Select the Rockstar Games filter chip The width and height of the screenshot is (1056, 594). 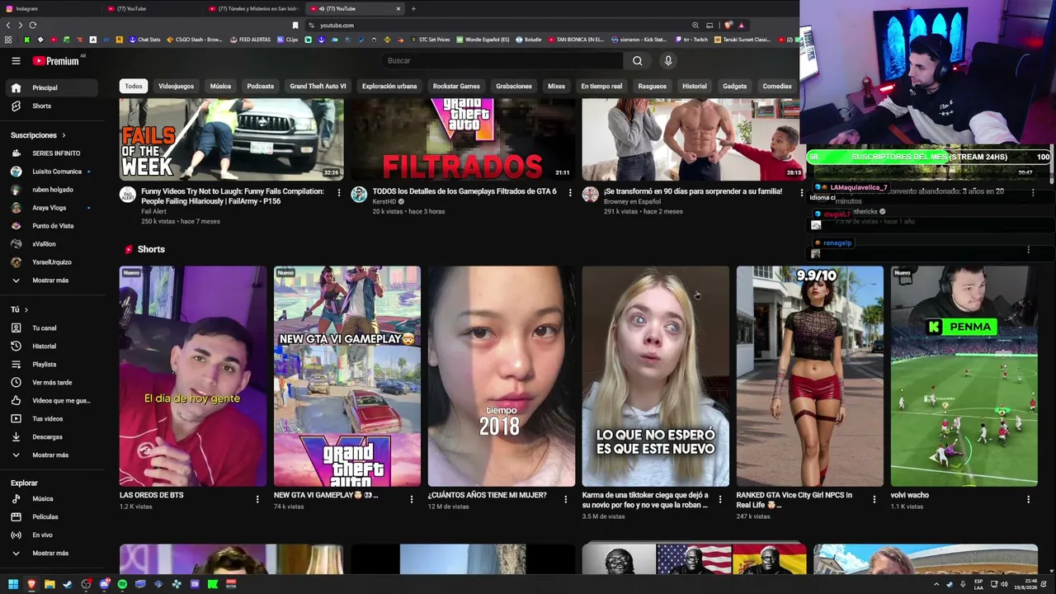456,86
